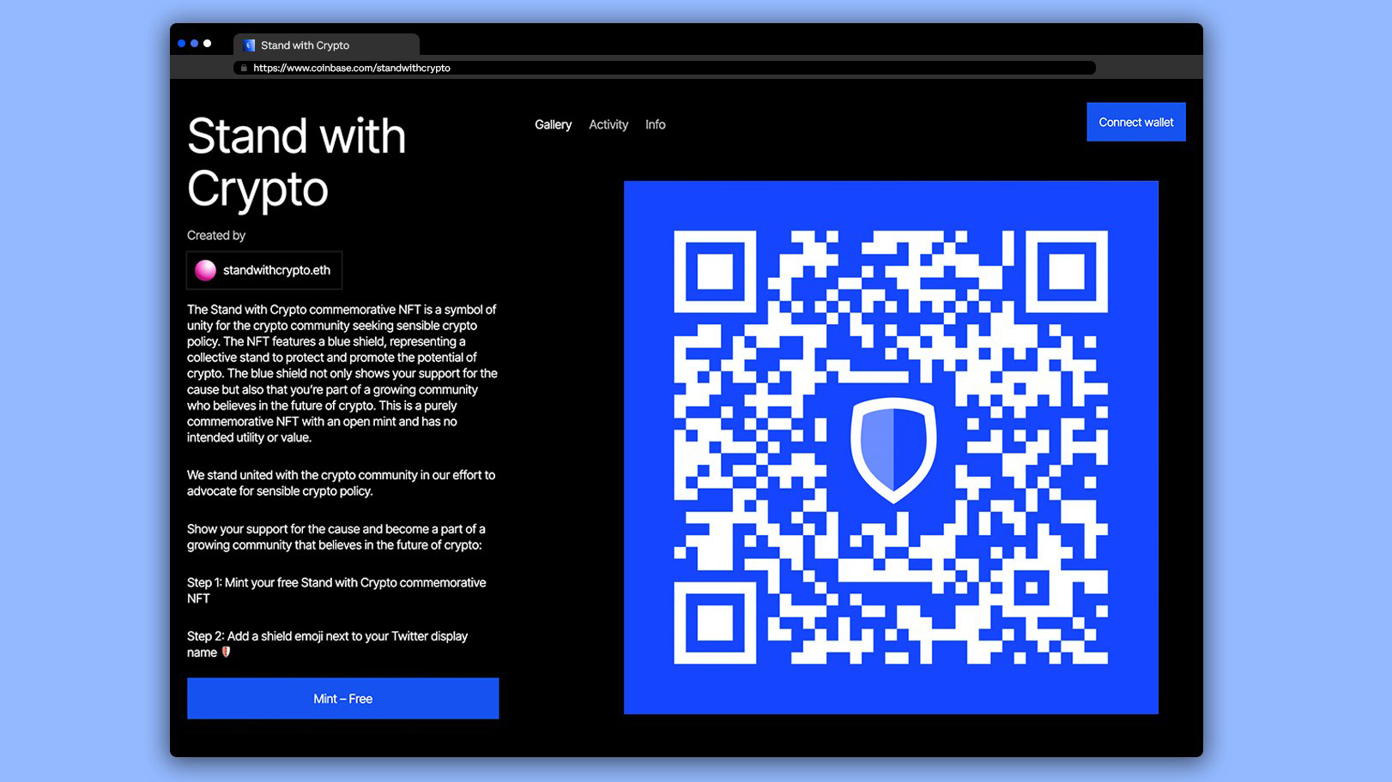Click the 'We stand united' paragraph

(x=341, y=483)
